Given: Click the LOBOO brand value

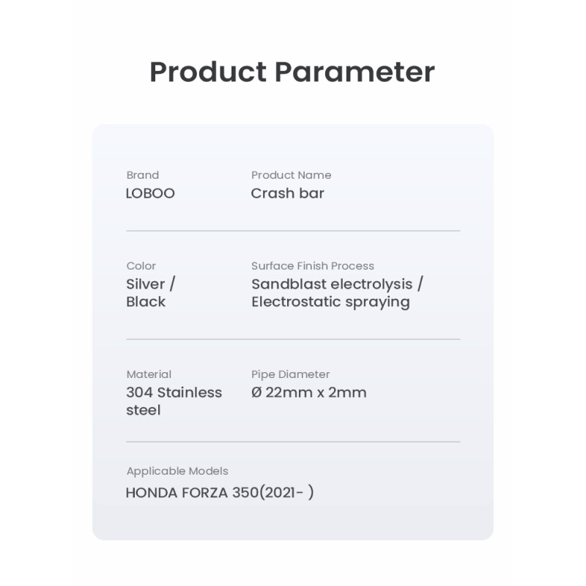Looking at the screenshot, I should [150, 193].
